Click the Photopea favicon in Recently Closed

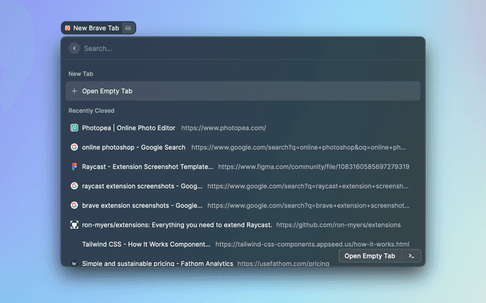[74, 128]
